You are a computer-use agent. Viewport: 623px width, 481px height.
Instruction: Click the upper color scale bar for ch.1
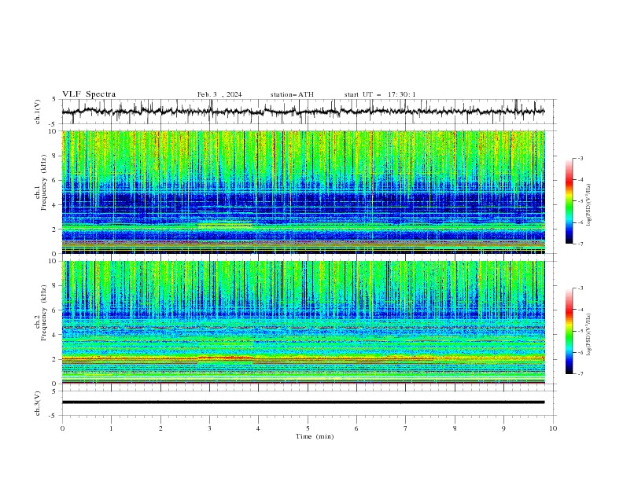(569, 201)
